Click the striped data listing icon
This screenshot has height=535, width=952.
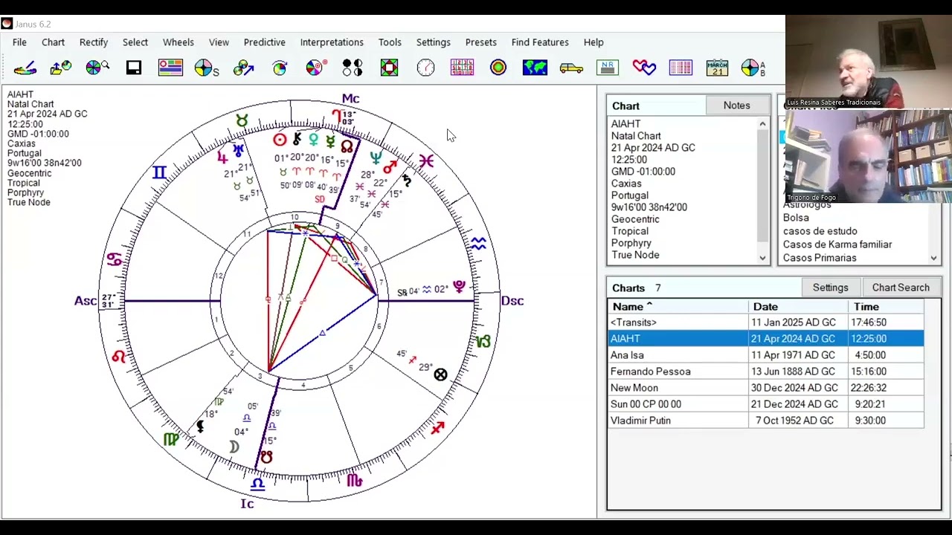click(x=170, y=68)
